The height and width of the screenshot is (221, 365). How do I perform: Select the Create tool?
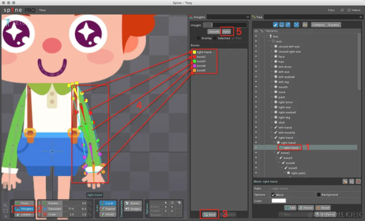click(x=24, y=214)
